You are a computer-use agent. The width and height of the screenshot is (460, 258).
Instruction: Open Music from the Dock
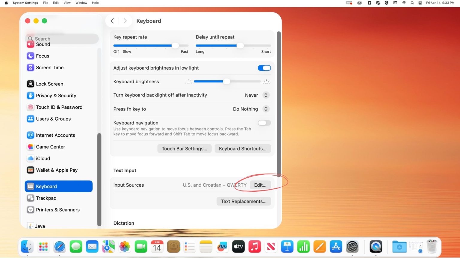pyautogui.click(x=255, y=246)
